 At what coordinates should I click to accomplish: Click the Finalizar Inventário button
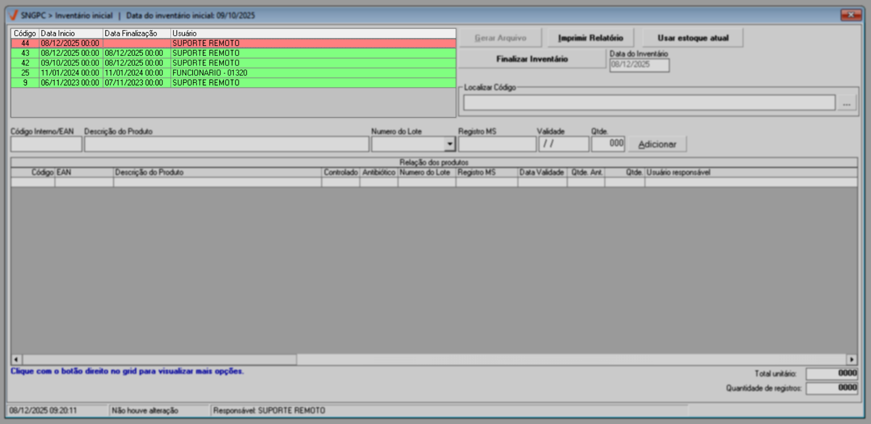532,59
